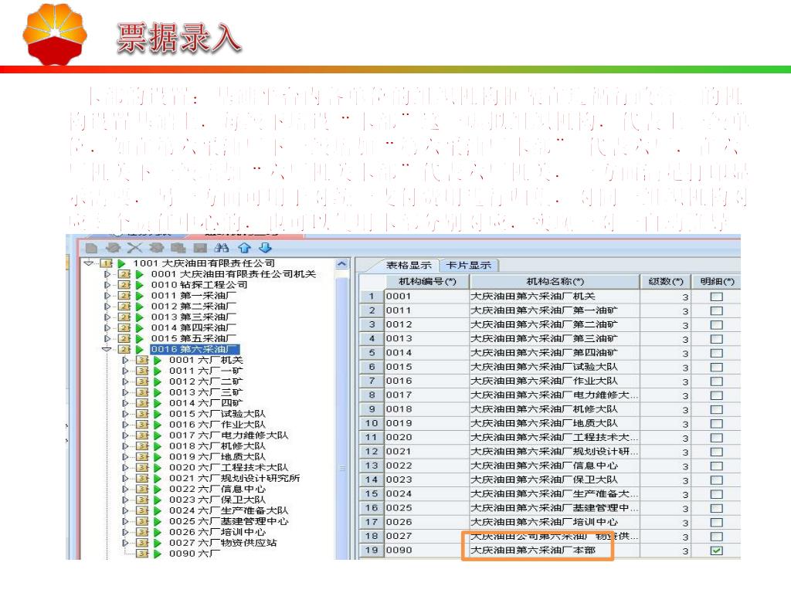The width and height of the screenshot is (791, 593).
Task: Collapse the 0016 第六采油厂 node
Action: (107, 350)
